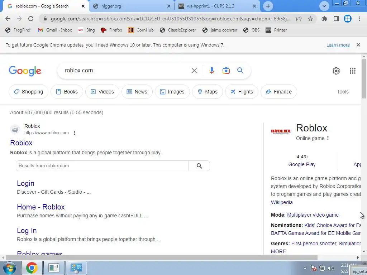Screen dimensions: 367x275
Task: Open Multiplayer video game link
Action: coord(313,215)
